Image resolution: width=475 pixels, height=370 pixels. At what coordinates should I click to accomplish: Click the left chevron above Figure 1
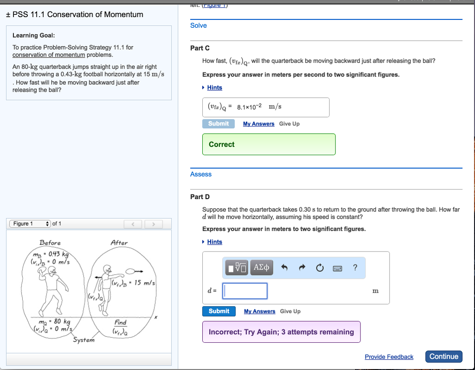click(x=133, y=224)
